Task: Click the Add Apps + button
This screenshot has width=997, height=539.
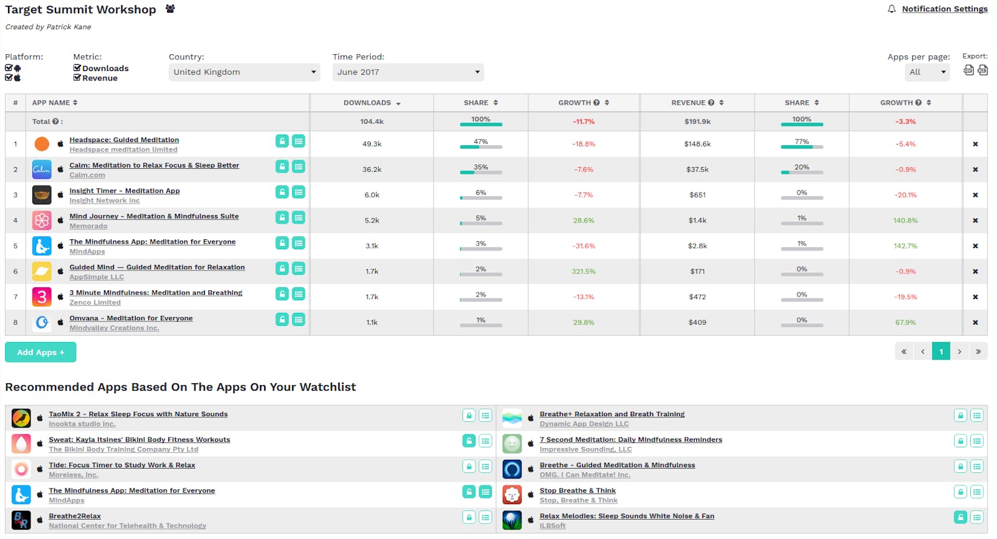Action: [x=41, y=352]
